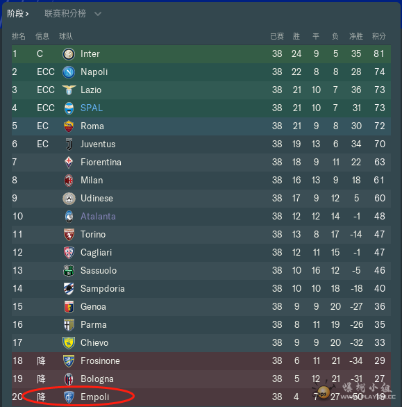Sort table by 净胜 column header
Viewport: 402px width, 407px height.
tap(356, 36)
